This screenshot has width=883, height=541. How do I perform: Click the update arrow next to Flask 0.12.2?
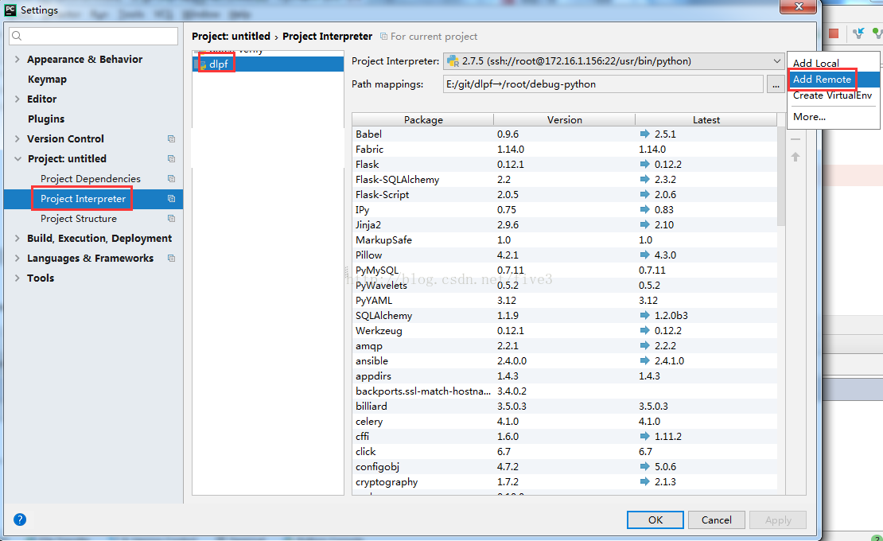pos(645,165)
